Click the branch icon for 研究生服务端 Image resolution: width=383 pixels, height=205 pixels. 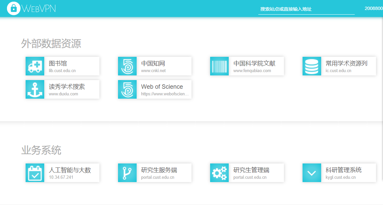click(x=127, y=173)
